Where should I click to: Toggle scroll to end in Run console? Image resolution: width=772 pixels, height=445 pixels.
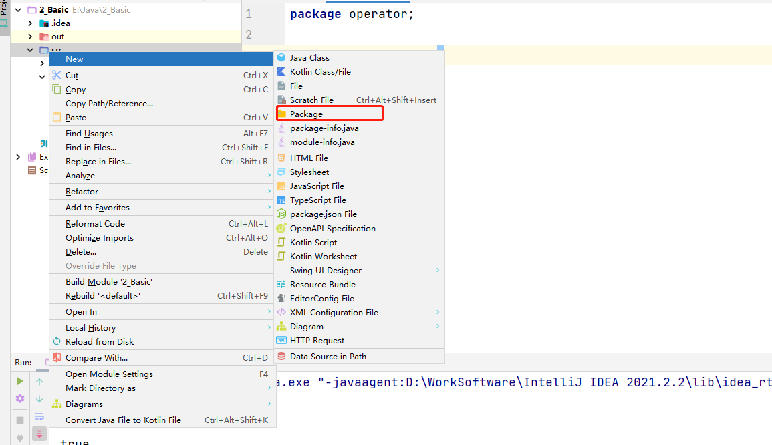tap(39, 434)
